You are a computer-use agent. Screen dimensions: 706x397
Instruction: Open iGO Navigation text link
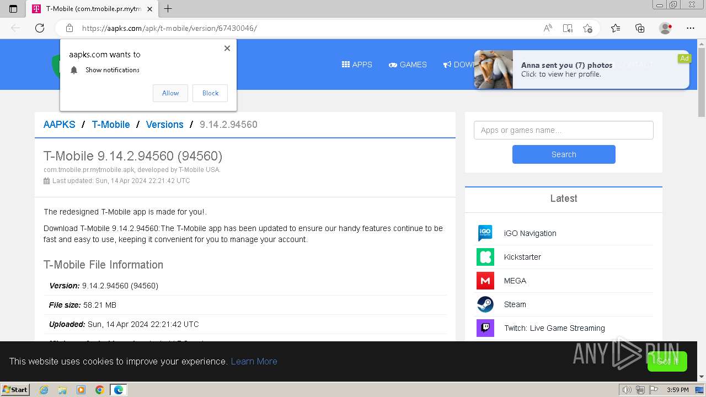530,233
